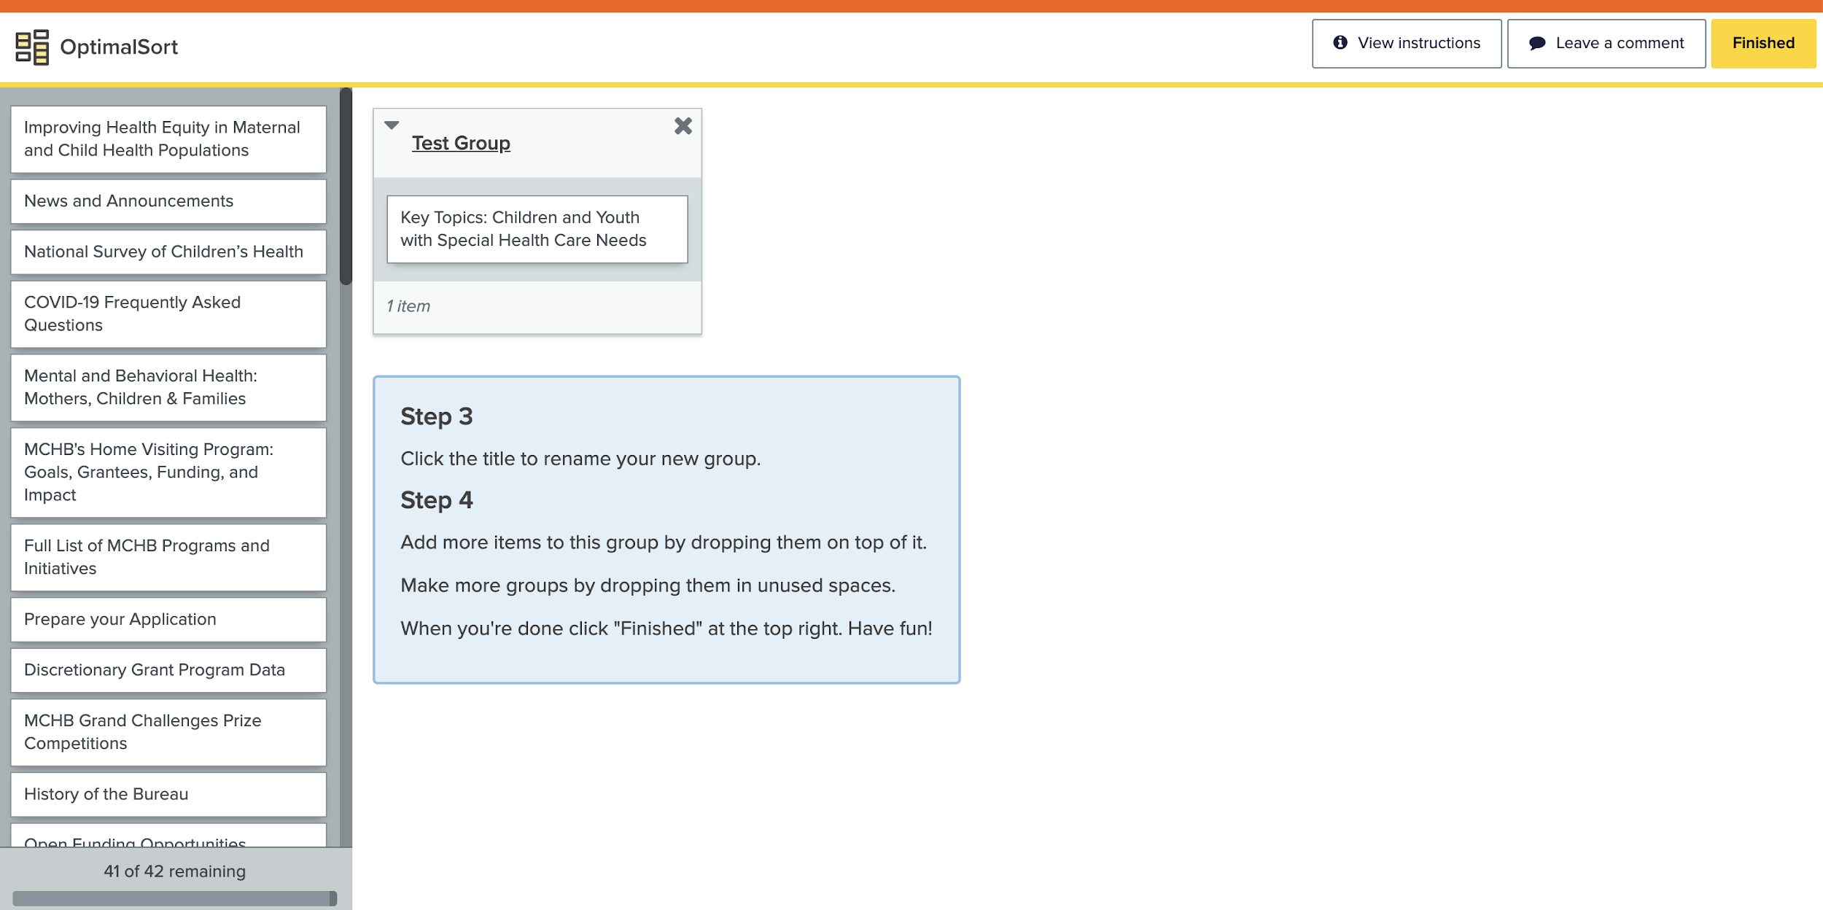Pick the COVID-19 Frequently Asked Questions card

point(168,314)
